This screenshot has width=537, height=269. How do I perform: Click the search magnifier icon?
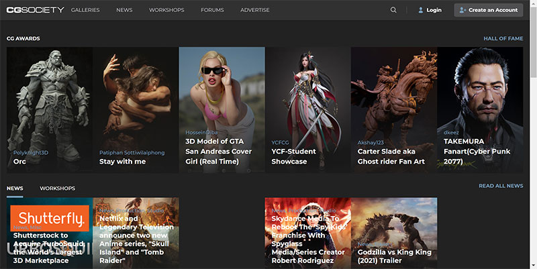point(393,10)
